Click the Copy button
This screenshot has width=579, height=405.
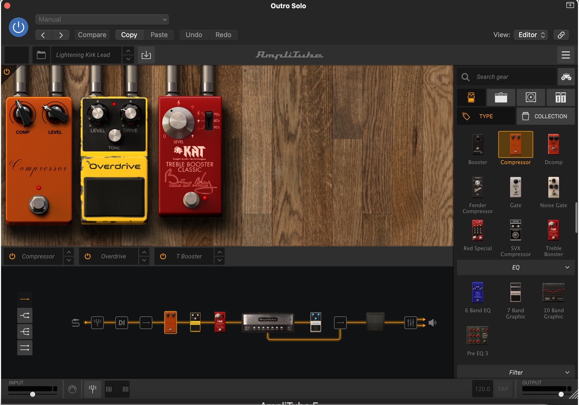129,35
